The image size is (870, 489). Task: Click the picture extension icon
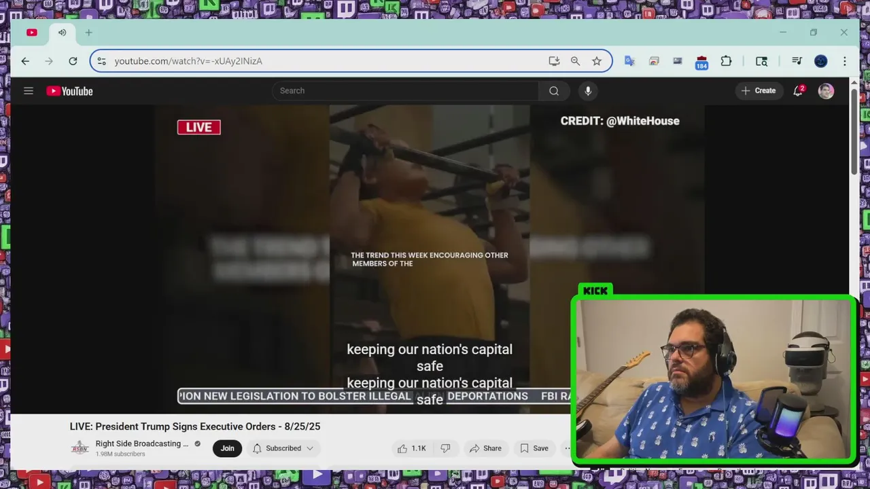[678, 61]
